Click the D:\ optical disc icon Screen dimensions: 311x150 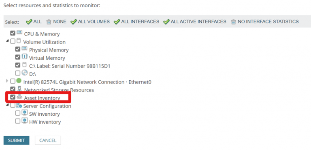click(24, 73)
